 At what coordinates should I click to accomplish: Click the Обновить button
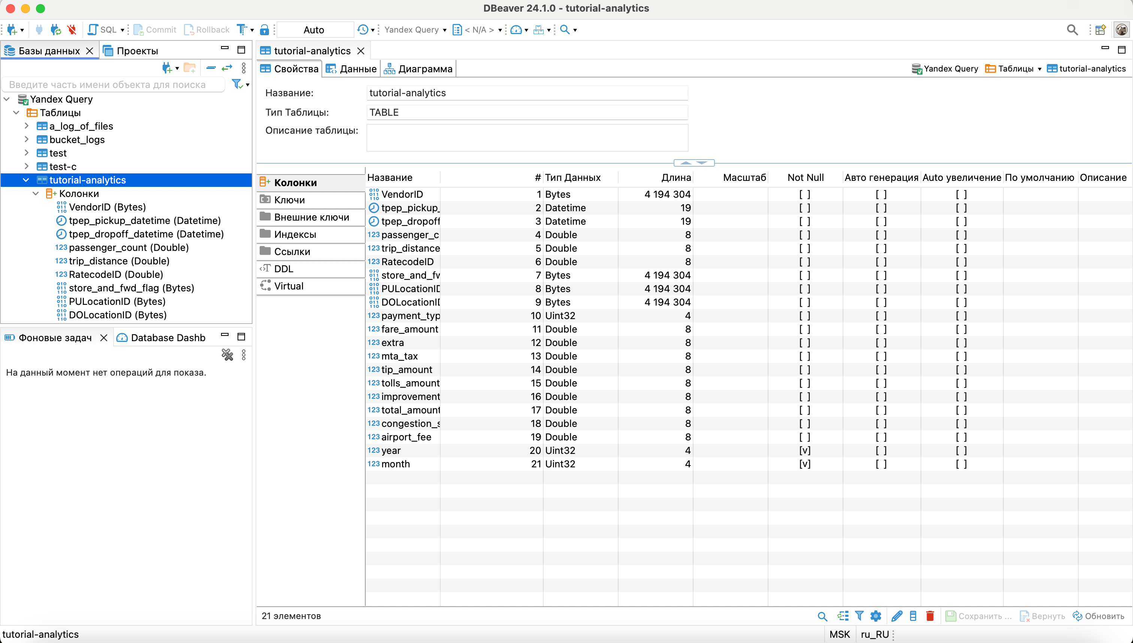tap(1099, 616)
